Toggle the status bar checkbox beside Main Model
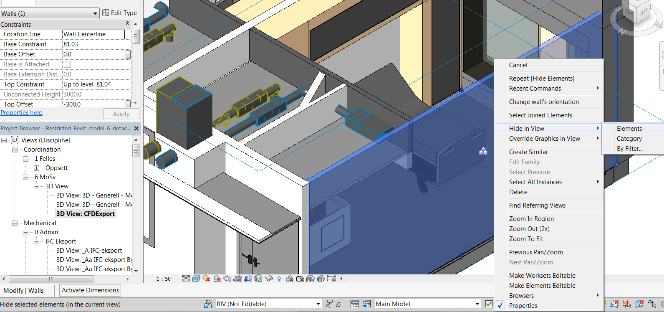The width and height of the screenshot is (664, 312). tap(489, 304)
